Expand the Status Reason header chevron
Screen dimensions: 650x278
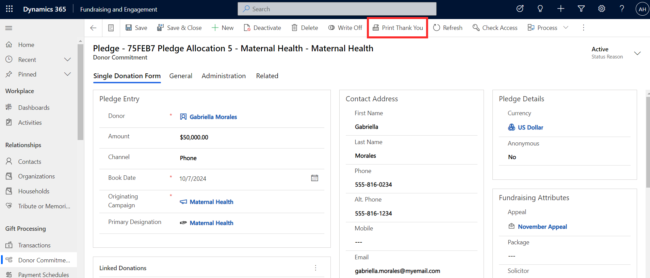coord(637,53)
